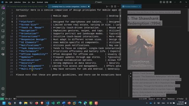This screenshot has width=189, height=106.
Task: Toggle Primary Side Bar layout icon
Action: (161, 2)
